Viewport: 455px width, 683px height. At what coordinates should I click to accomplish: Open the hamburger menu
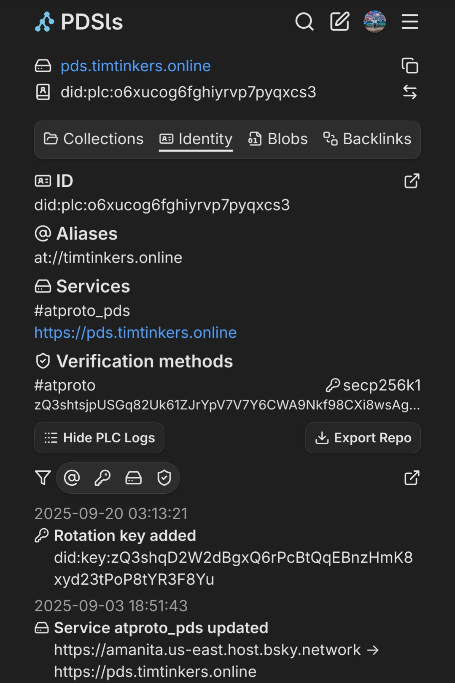(409, 22)
